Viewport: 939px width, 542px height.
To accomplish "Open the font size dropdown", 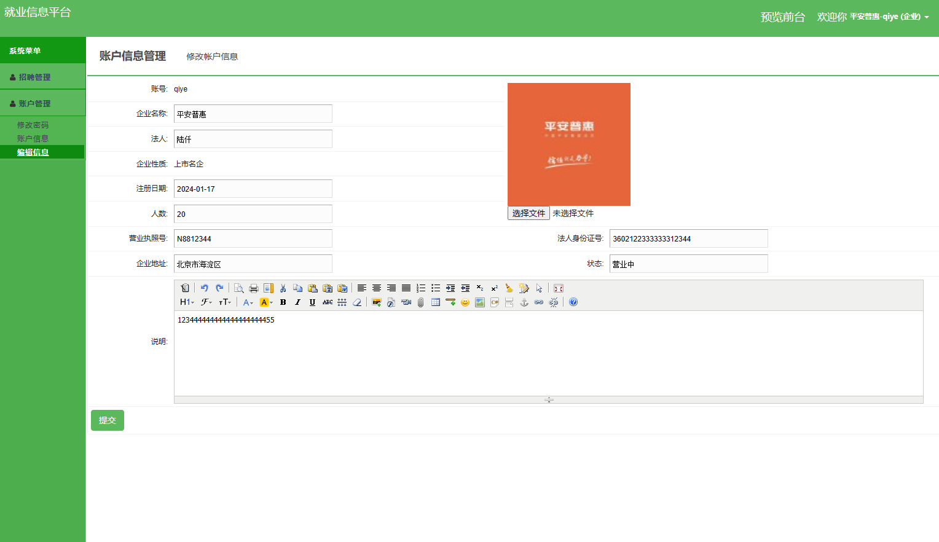I will click(x=225, y=302).
